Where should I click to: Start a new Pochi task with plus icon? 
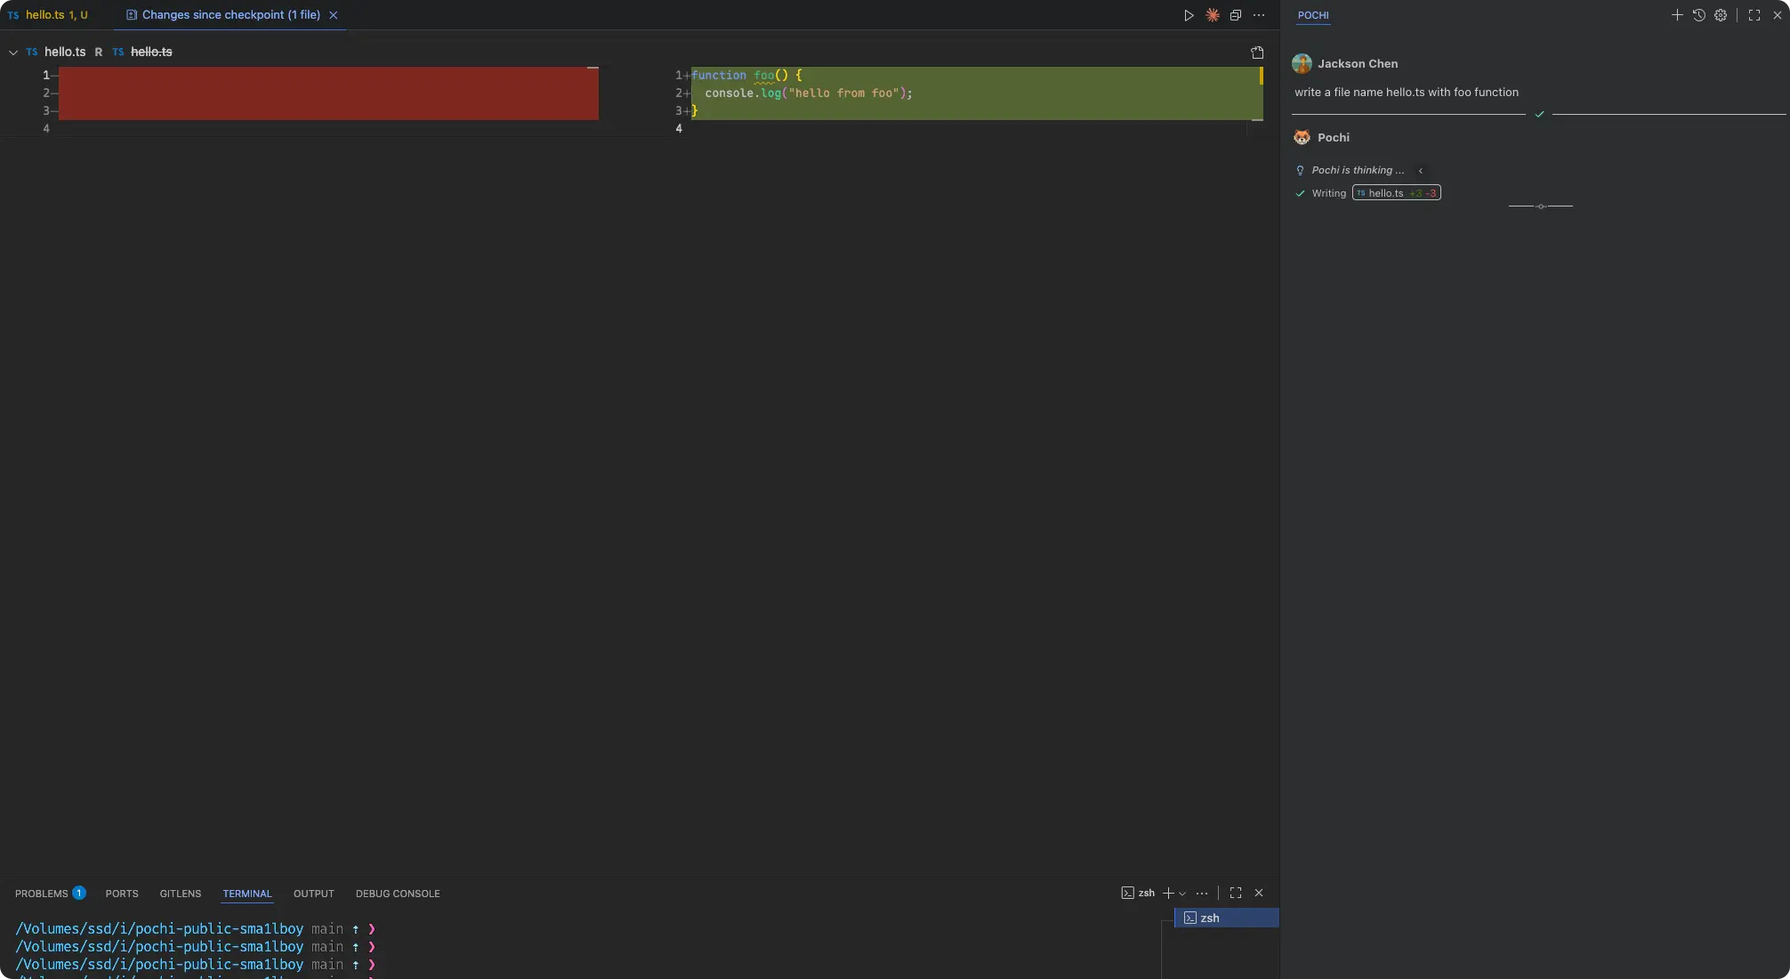1677,15
